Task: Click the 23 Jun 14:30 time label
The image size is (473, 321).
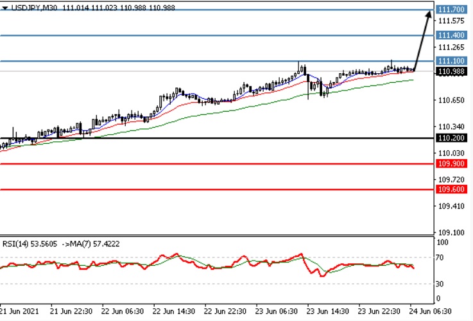Action: coord(327,311)
